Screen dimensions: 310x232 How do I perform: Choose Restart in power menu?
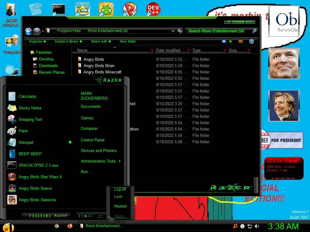tap(120, 206)
